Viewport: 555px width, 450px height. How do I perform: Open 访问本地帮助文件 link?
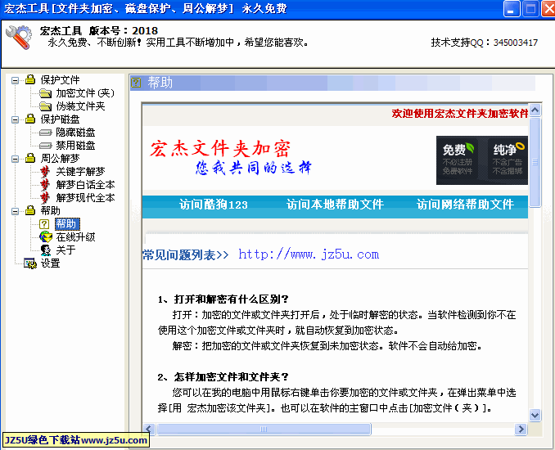335,205
